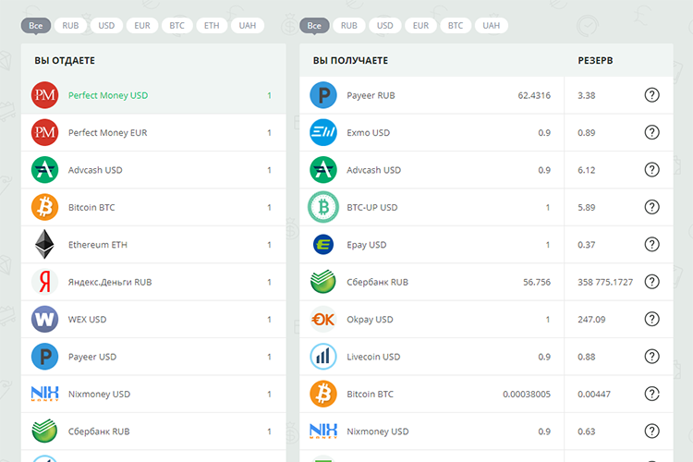Filter give list by USD
This screenshot has width=693, height=462.
(106, 26)
